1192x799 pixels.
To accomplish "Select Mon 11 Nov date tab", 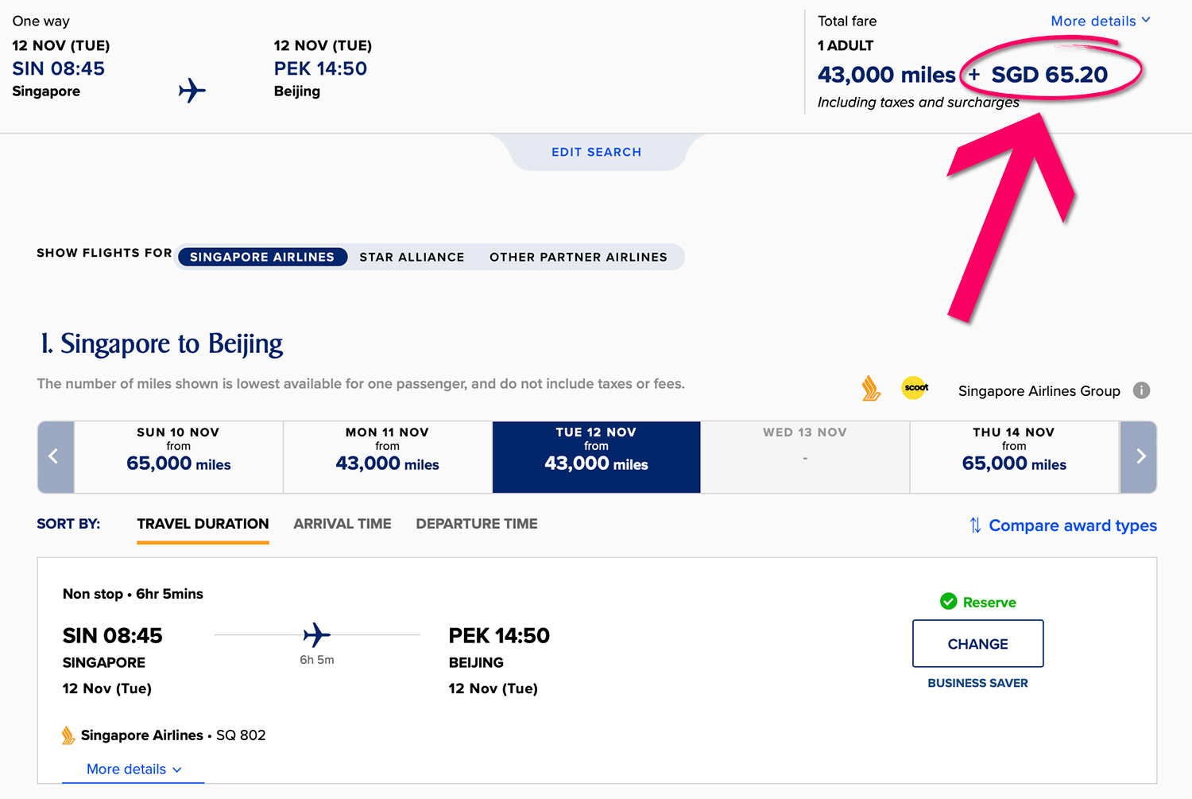I will tap(387, 457).
